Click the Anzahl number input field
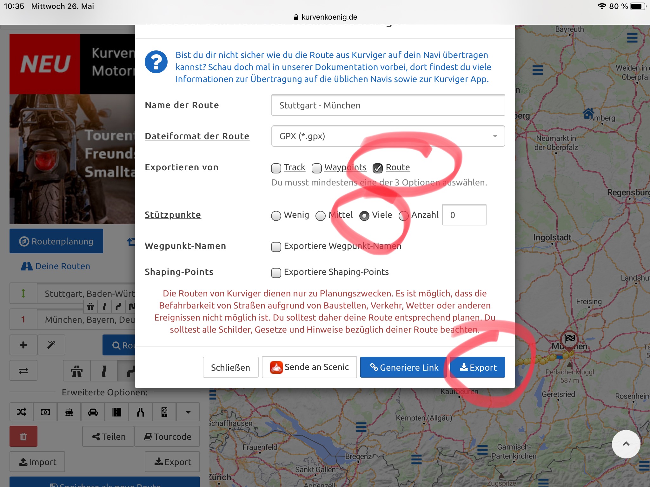 point(464,215)
